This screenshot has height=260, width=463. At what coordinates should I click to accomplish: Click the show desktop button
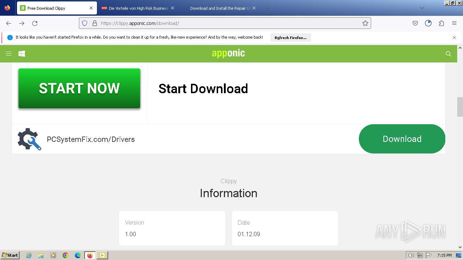(459, 255)
